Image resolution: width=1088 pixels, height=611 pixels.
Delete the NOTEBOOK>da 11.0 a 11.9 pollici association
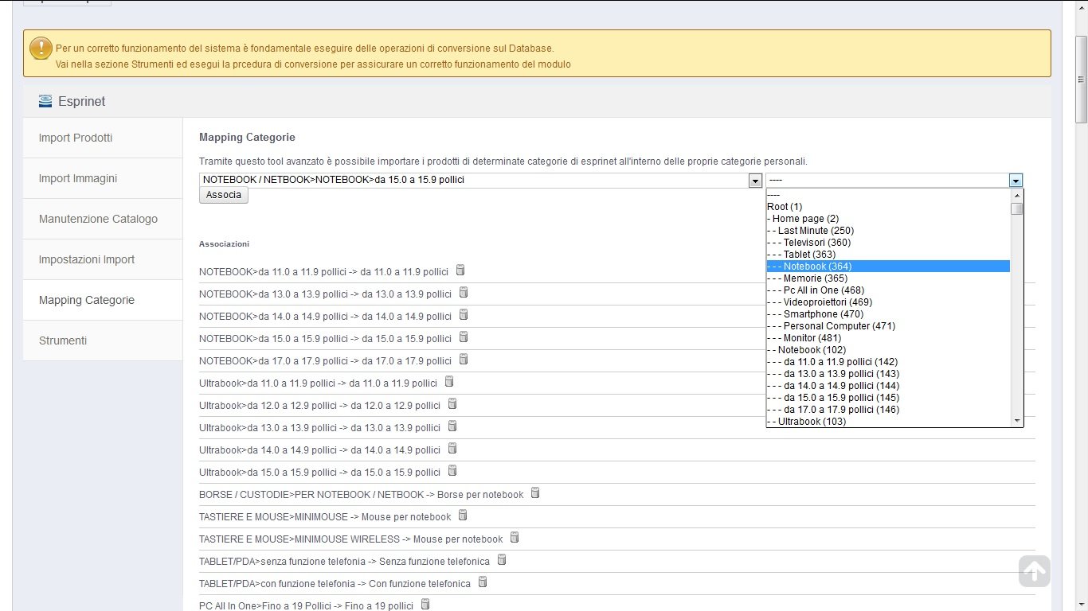pos(461,270)
